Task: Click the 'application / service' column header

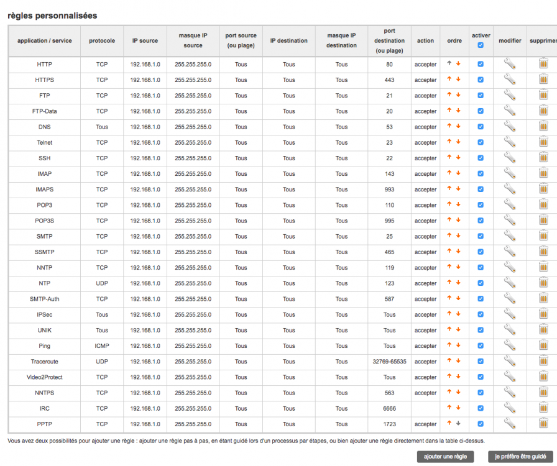Action: tap(44, 41)
